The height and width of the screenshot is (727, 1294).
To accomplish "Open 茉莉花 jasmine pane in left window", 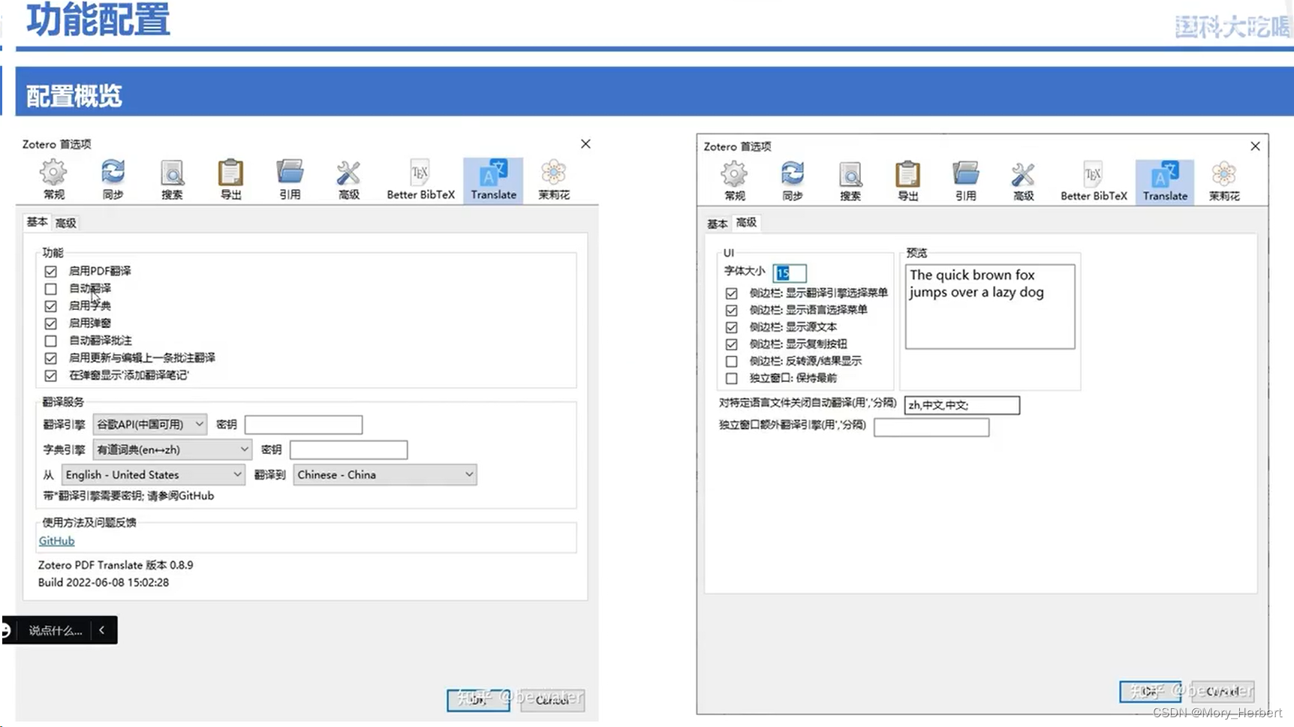I will pyautogui.click(x=554, y=180).
